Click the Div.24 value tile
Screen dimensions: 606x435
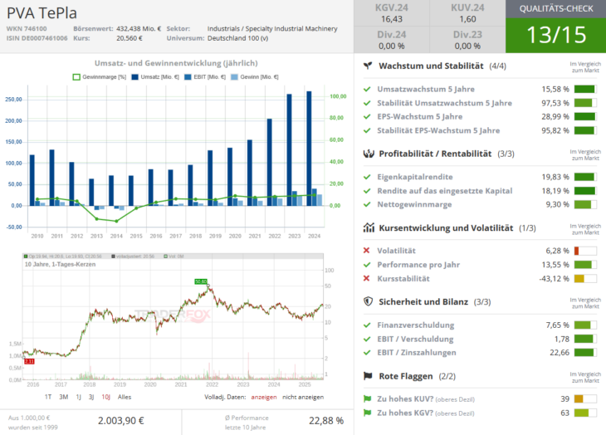392,40
